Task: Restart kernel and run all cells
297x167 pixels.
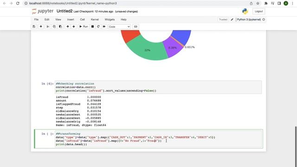Action: click(x=104, y=27)
